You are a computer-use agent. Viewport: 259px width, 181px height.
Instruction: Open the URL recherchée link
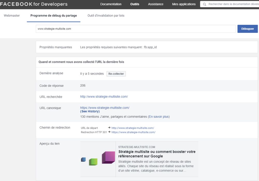coord(104,97)
